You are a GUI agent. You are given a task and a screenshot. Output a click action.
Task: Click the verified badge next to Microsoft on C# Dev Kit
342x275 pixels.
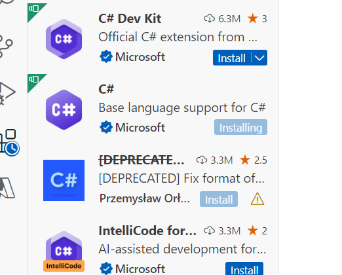point(106,56)
